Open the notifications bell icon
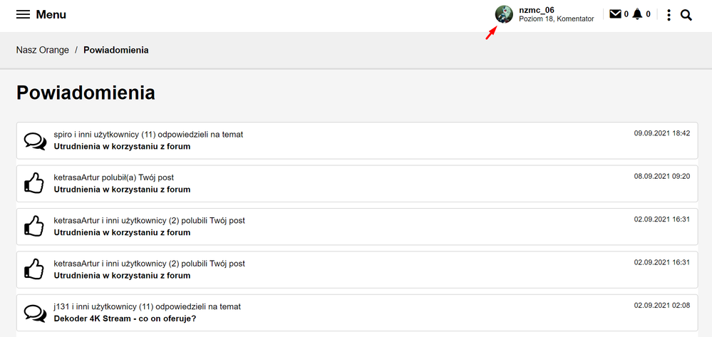Screen dimensions: 712x337 (637, 14)
